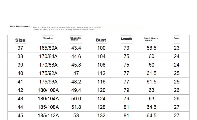Click the 185/112A number cell
Image resolution: width=197 pixels, height=120 pixels.
pyautogui.click(x=48, y=116)
